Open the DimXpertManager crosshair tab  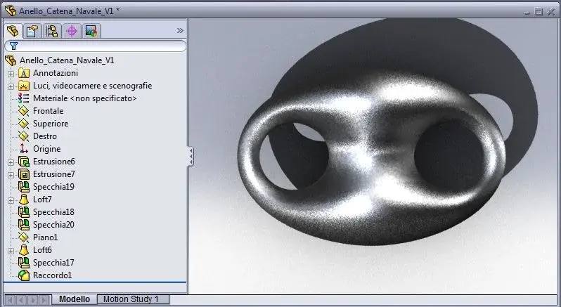[72, 31]
